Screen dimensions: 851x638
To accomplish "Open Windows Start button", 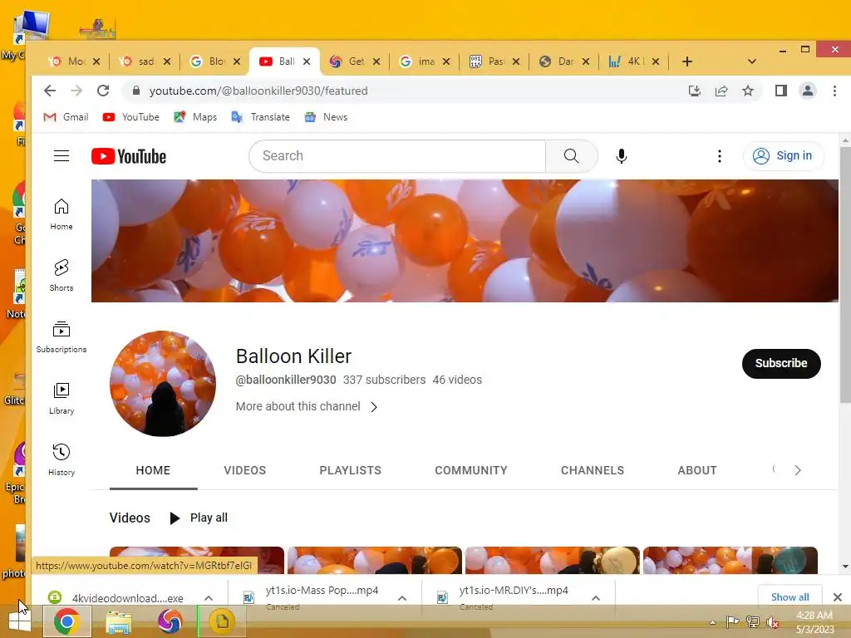I will pyautogui.click(x=20, y=621).
